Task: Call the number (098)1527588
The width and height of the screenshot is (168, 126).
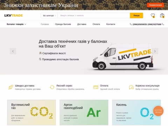Action: [x=154, y=24]
